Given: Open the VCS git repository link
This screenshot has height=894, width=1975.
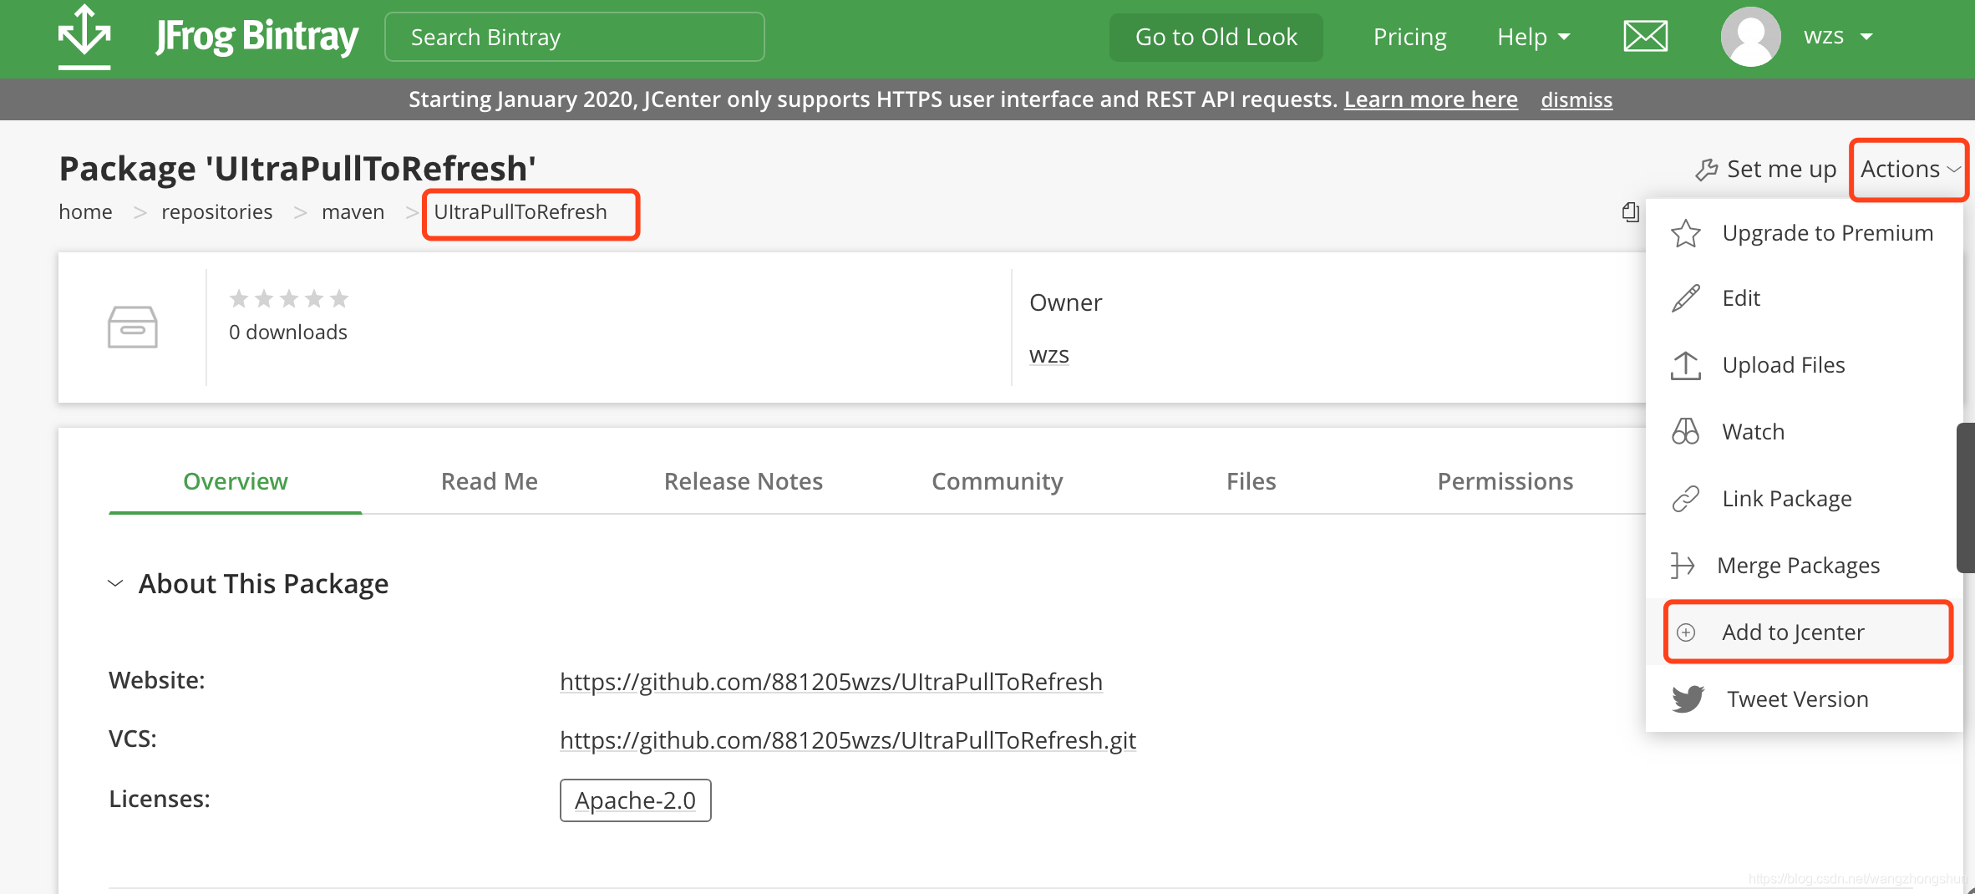Looking at the screenshot, I should point(848,740).
